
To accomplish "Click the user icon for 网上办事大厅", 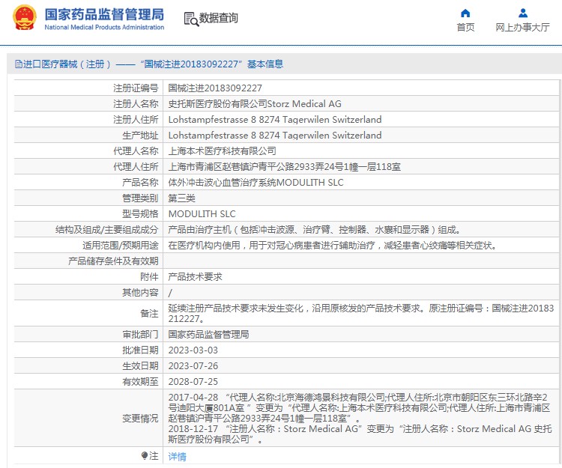I will [x=523, y=13].
